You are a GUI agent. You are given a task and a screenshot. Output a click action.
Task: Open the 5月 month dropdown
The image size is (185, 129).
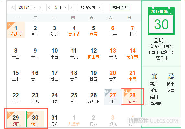[x=60, y=7]
